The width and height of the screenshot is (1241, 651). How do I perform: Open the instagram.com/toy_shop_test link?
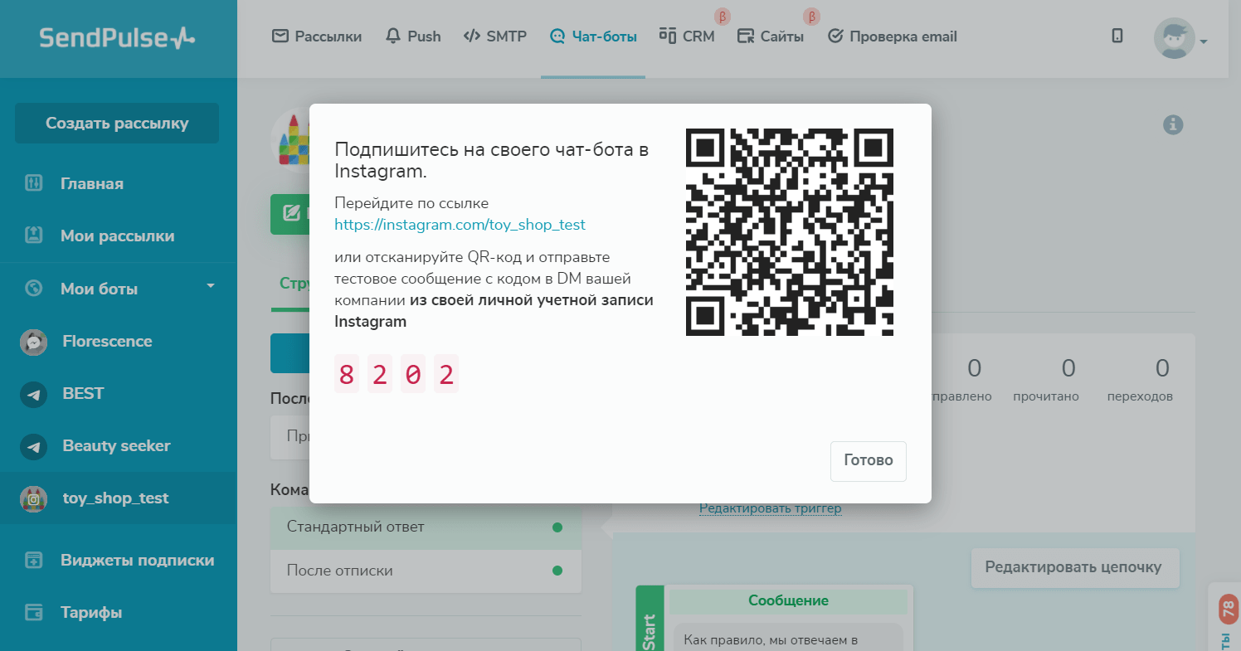(460, 225)
